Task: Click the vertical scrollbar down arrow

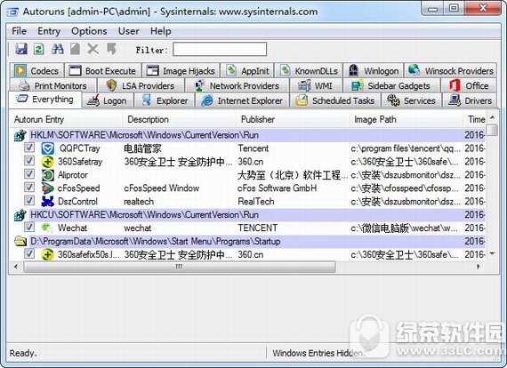Action: click(x=492, y=254)
